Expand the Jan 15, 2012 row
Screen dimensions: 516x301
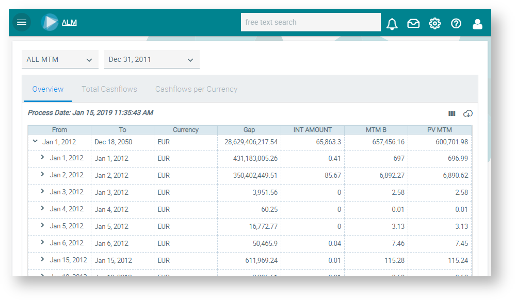tap(43, 260)
